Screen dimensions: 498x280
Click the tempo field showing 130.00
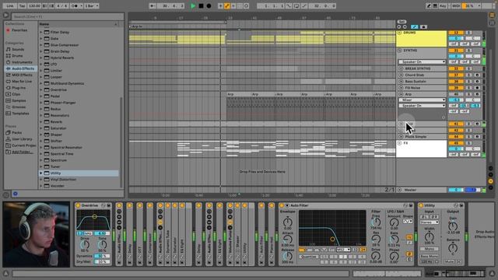(34, 5)
